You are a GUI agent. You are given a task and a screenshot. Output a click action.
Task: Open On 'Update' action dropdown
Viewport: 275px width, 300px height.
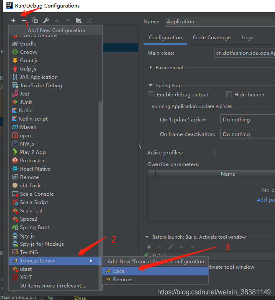pyautogui.click(x=247, y=120)
